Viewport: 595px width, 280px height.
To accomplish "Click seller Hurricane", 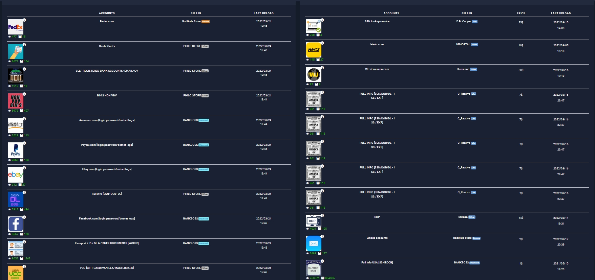I will tap(463, 69).
